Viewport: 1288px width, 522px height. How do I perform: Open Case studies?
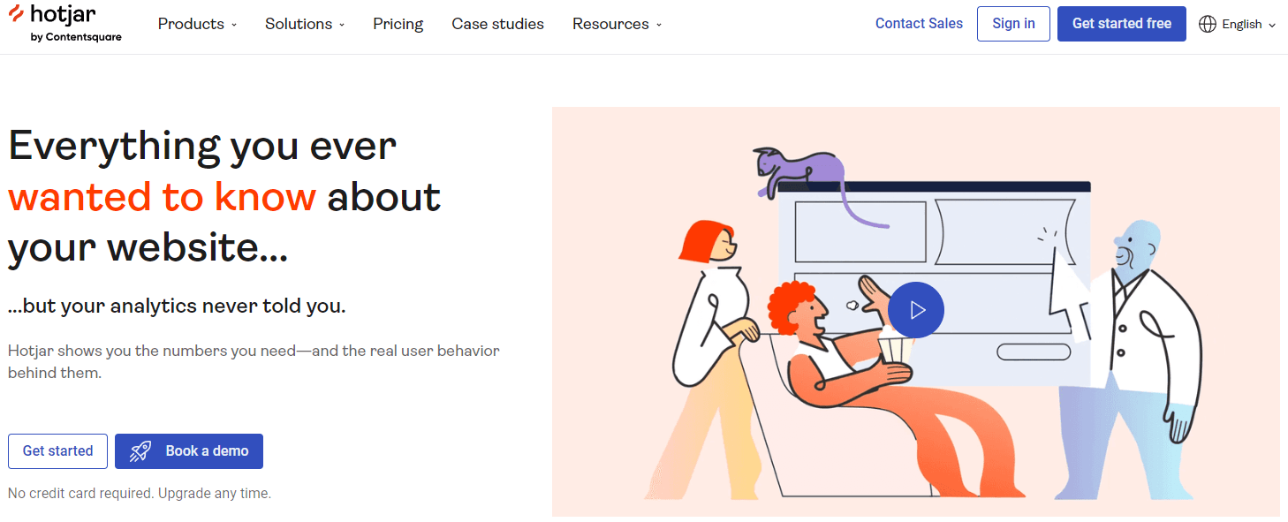coord(497,24)
